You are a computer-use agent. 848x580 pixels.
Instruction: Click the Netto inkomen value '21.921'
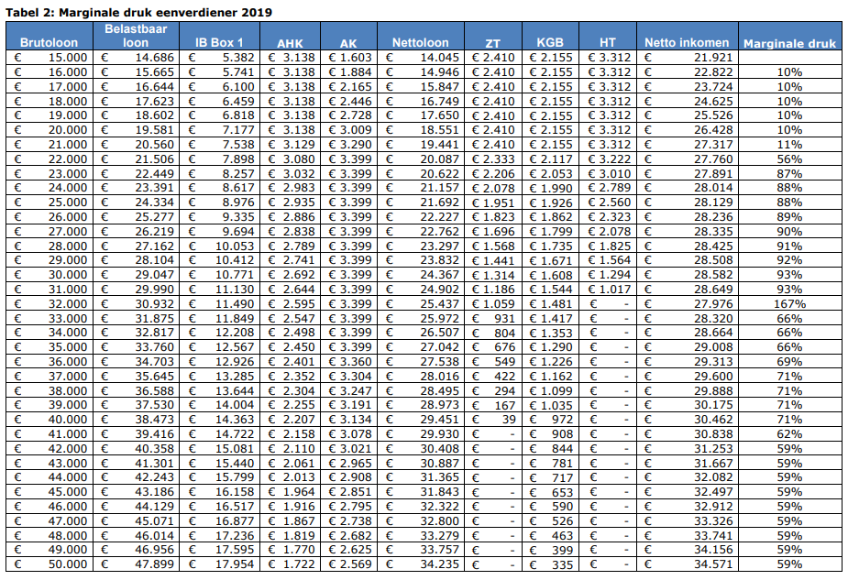point(713,58)
